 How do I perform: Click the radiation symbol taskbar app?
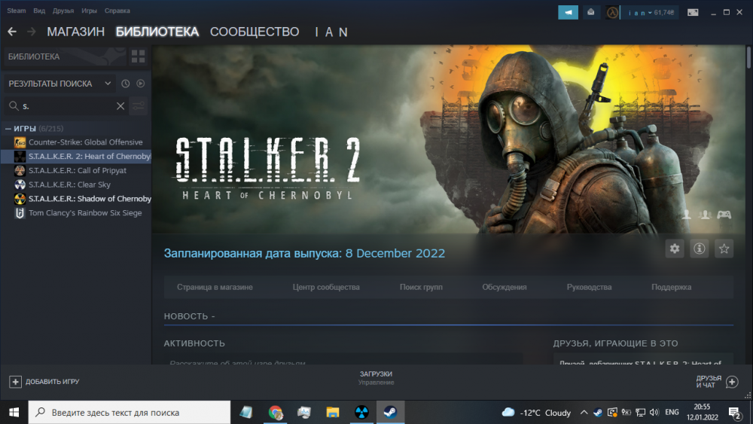[x=361, y=413]
